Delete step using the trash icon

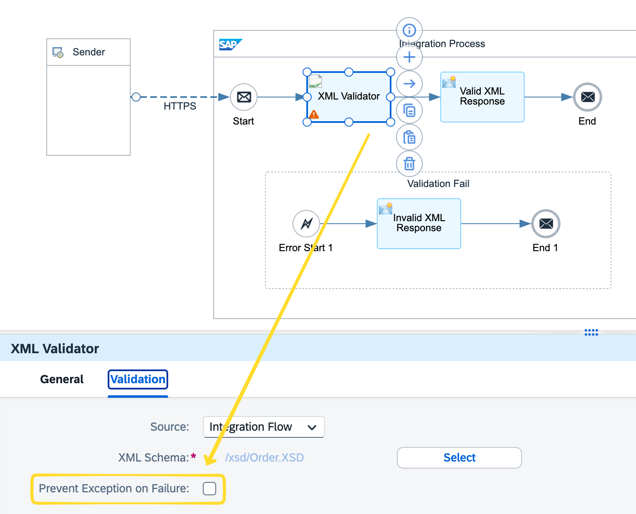click(409, 164)
